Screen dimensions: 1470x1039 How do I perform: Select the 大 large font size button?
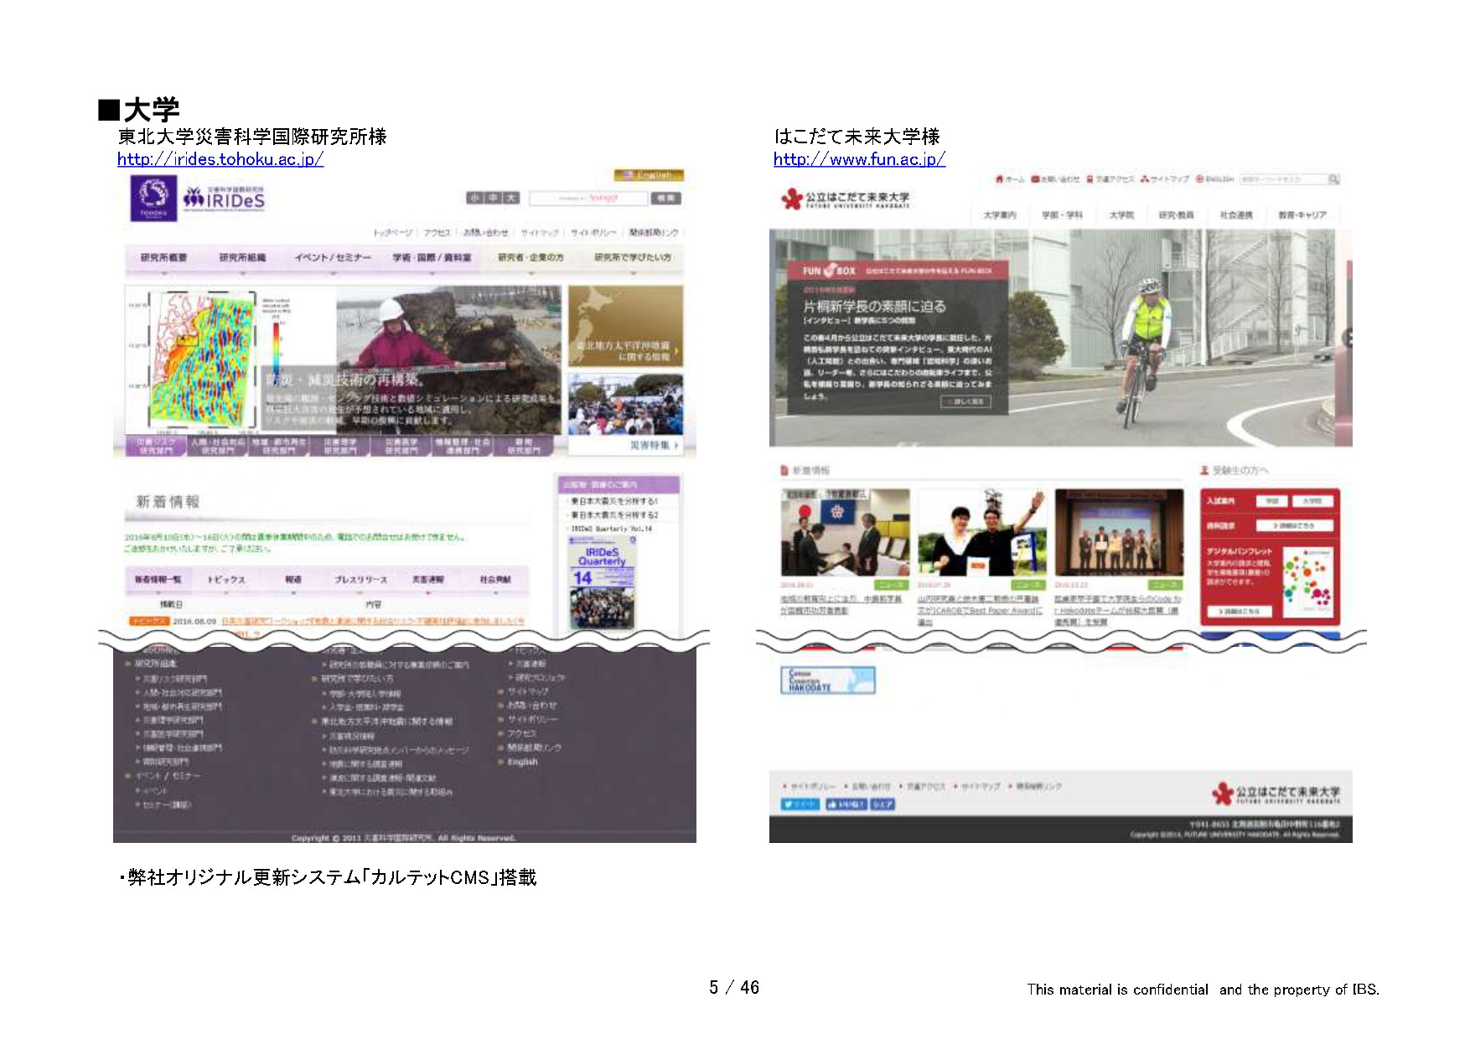[x=511, y=199]
